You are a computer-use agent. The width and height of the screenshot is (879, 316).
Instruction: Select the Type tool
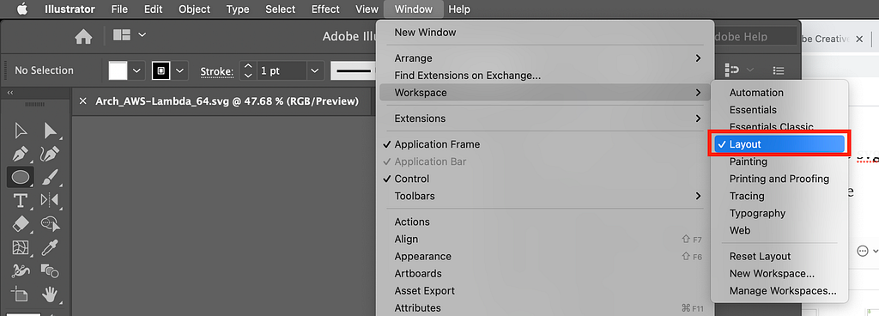[x=21, y=201]
